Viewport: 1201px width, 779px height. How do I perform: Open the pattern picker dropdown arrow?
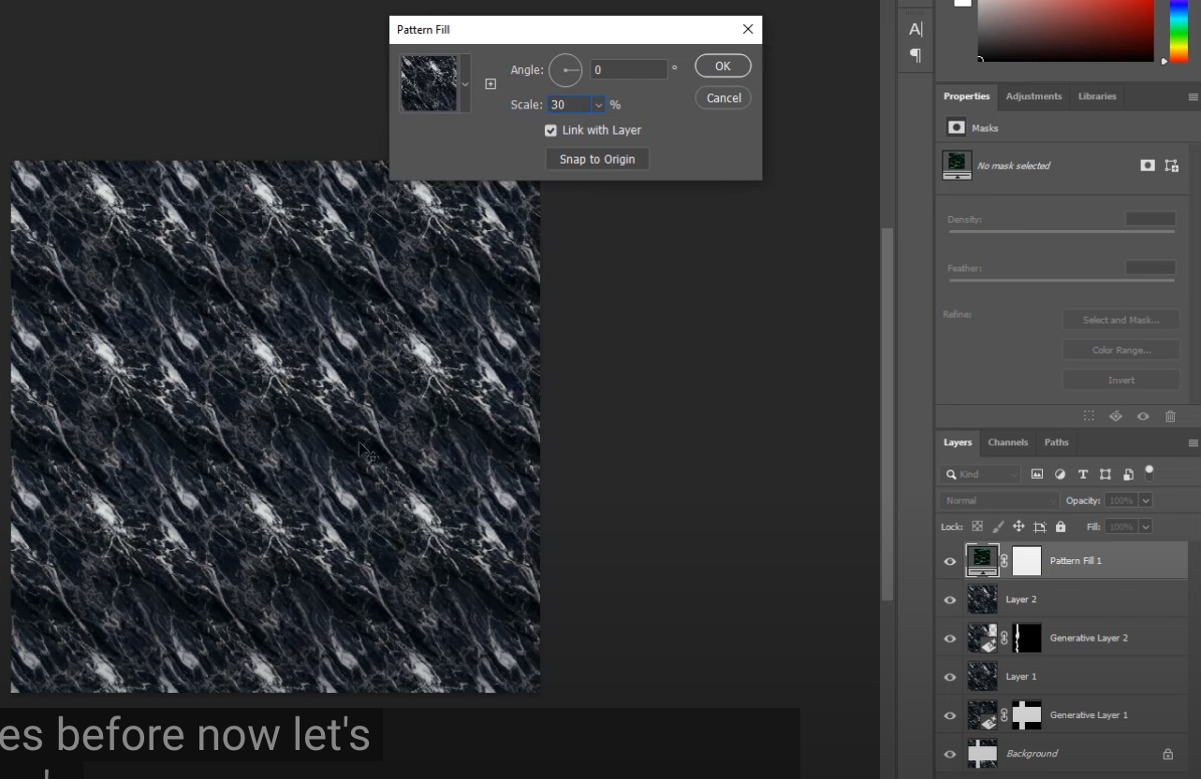point(465,84)
